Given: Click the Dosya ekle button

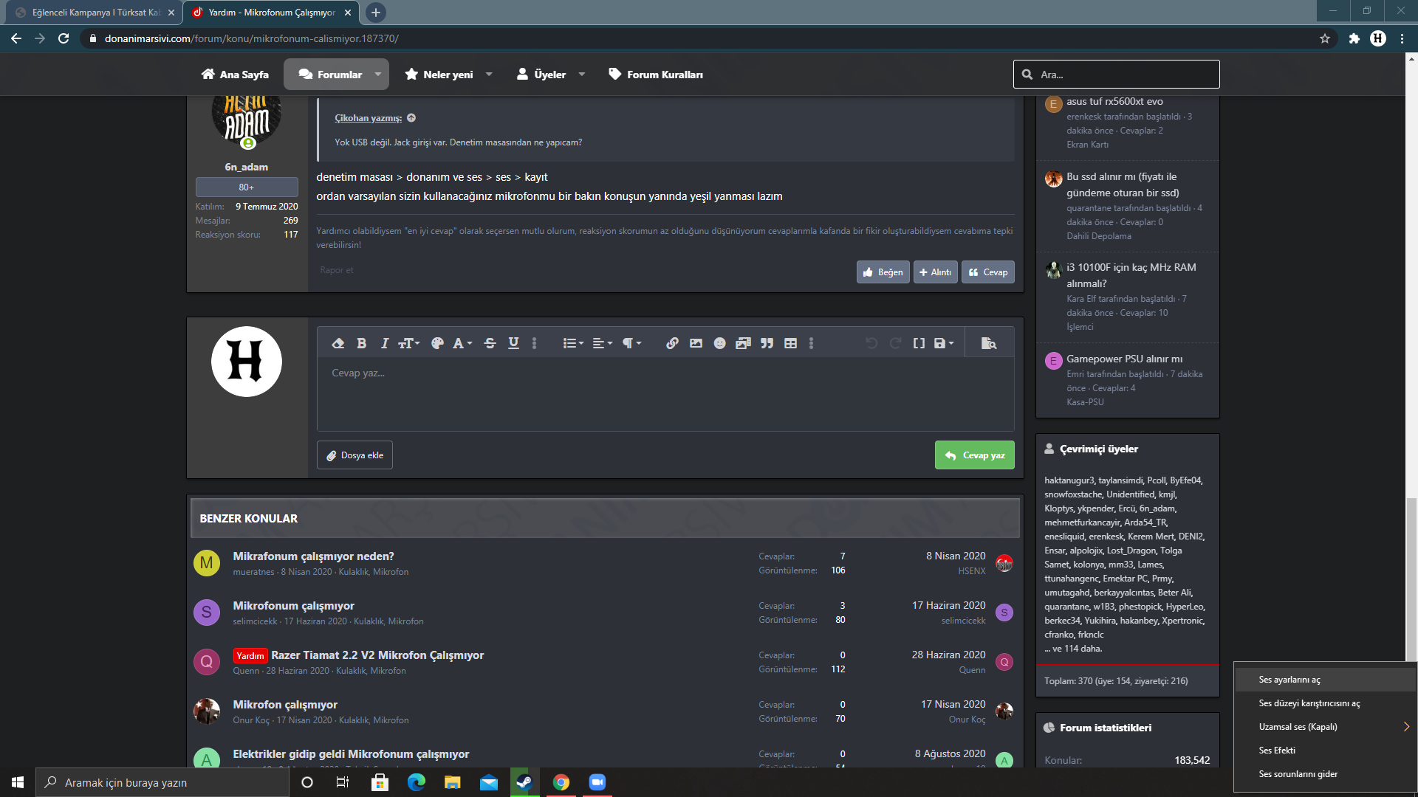Looking at the screenshot, I should [x=354, y=455].
